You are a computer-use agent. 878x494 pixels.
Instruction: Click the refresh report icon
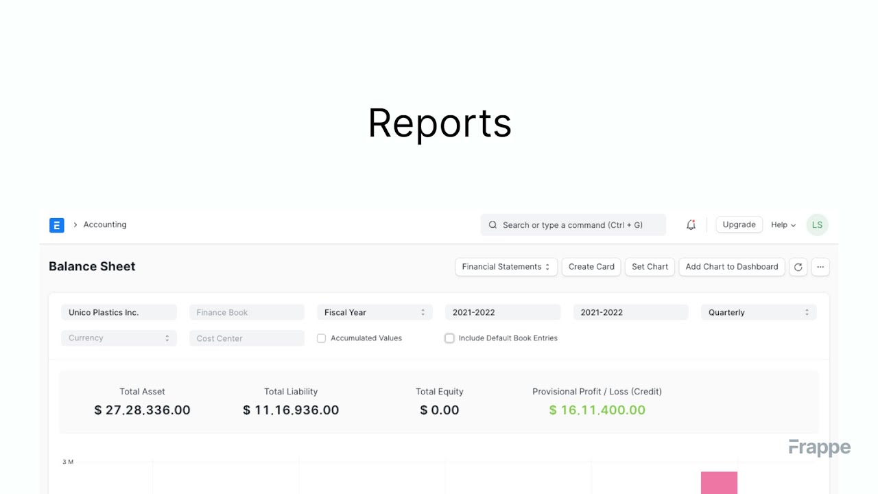tap(798, 267)
